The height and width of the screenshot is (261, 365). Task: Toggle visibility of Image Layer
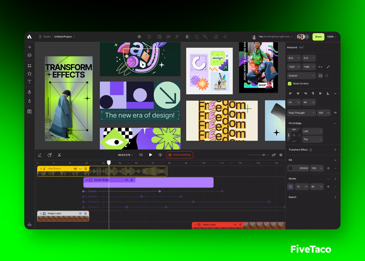click(80, 214)
